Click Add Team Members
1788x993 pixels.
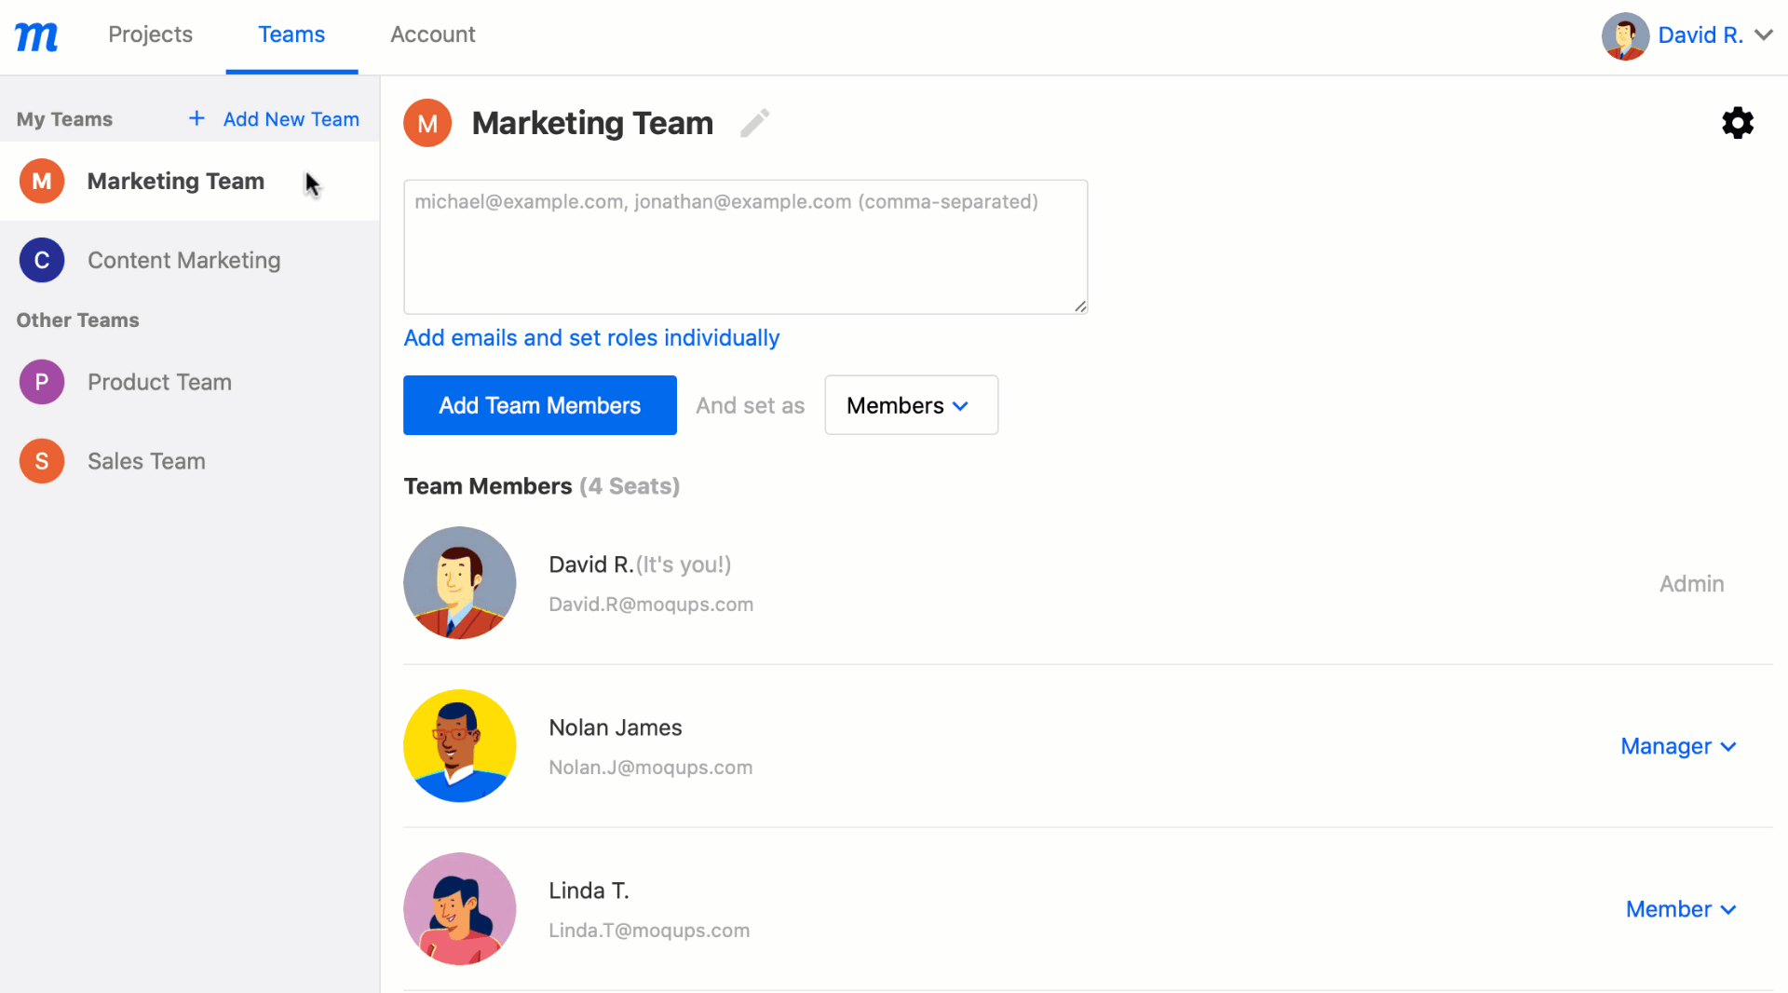[539, 405]
